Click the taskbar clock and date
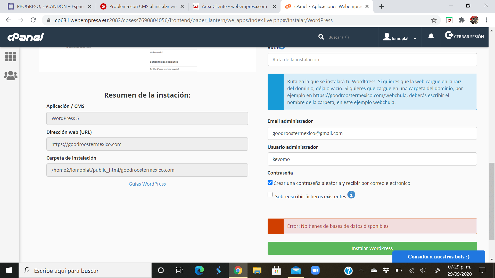The image size is (495, 278). click(459, 270)
